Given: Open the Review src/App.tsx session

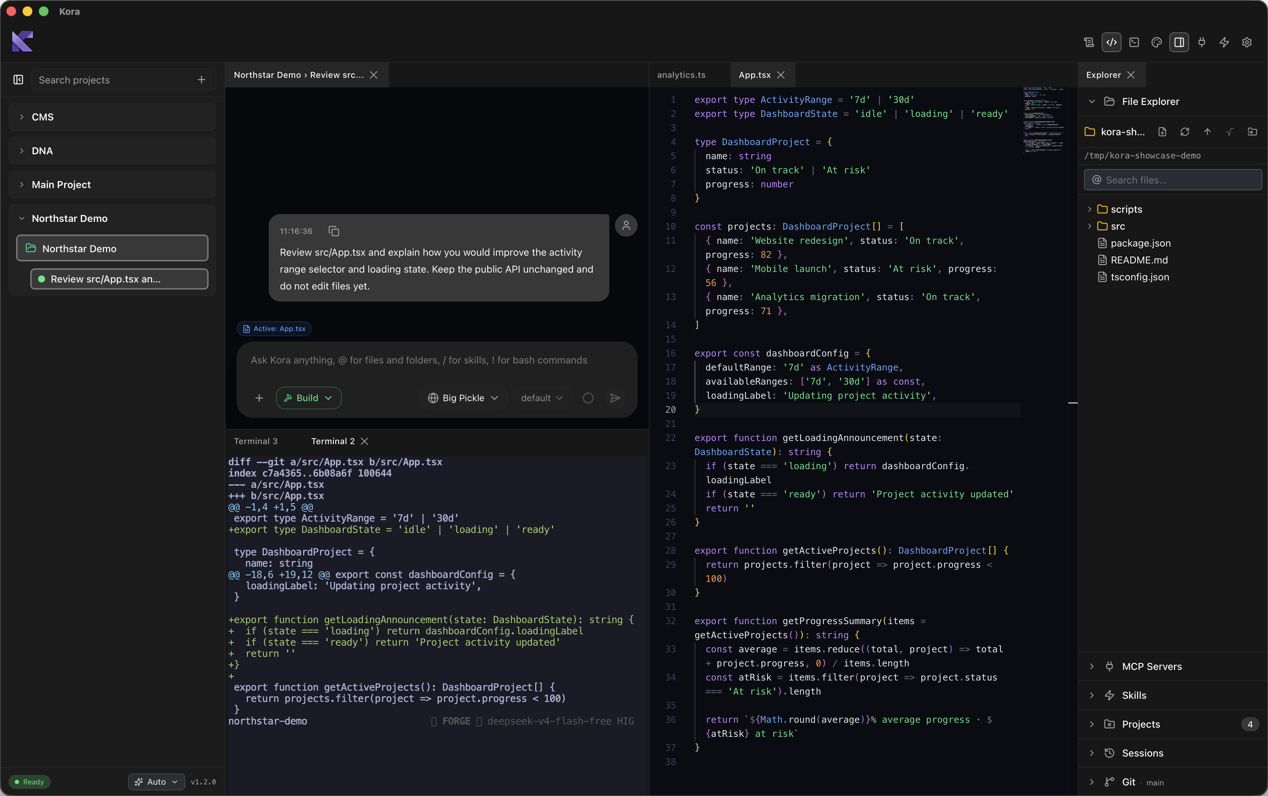Looking at the screenshot, I should [x=119, y=279].
